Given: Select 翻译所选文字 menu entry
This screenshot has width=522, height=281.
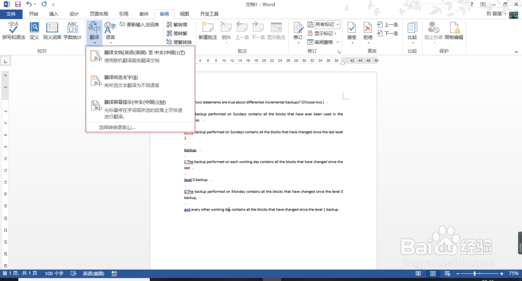Looking at the screenshot, I should point(140,81).
